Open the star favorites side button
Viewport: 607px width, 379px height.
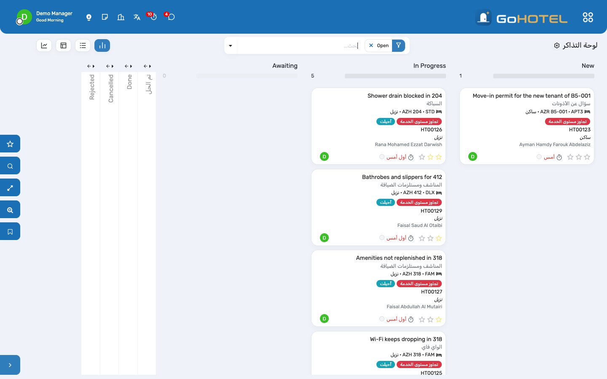[x=10, y=144]
